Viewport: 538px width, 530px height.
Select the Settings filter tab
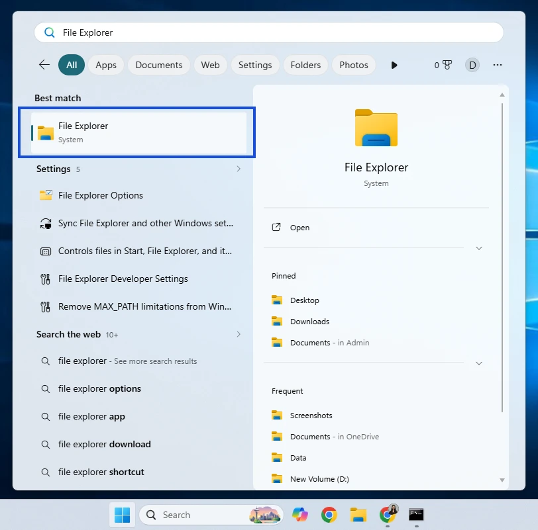(x=255, y=65)
